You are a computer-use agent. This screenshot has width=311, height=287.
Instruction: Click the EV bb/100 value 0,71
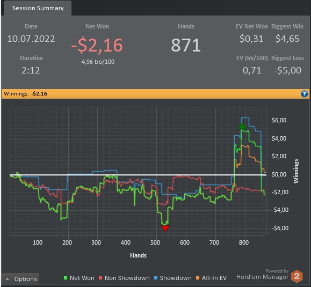coord(252,70)
